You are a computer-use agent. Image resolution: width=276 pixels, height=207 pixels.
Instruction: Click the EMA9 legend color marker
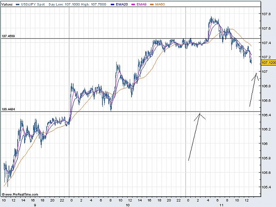click(x=133, y=4)
